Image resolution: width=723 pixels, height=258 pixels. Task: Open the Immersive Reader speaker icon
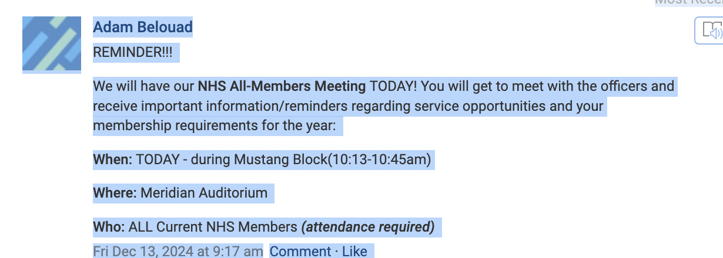point(711,30)
